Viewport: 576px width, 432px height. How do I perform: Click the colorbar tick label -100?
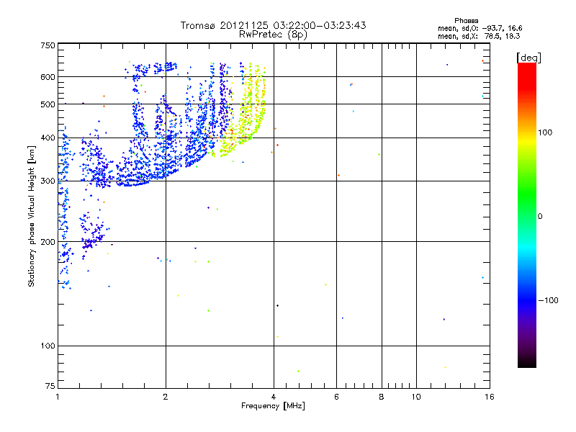(x=548, y=300)
